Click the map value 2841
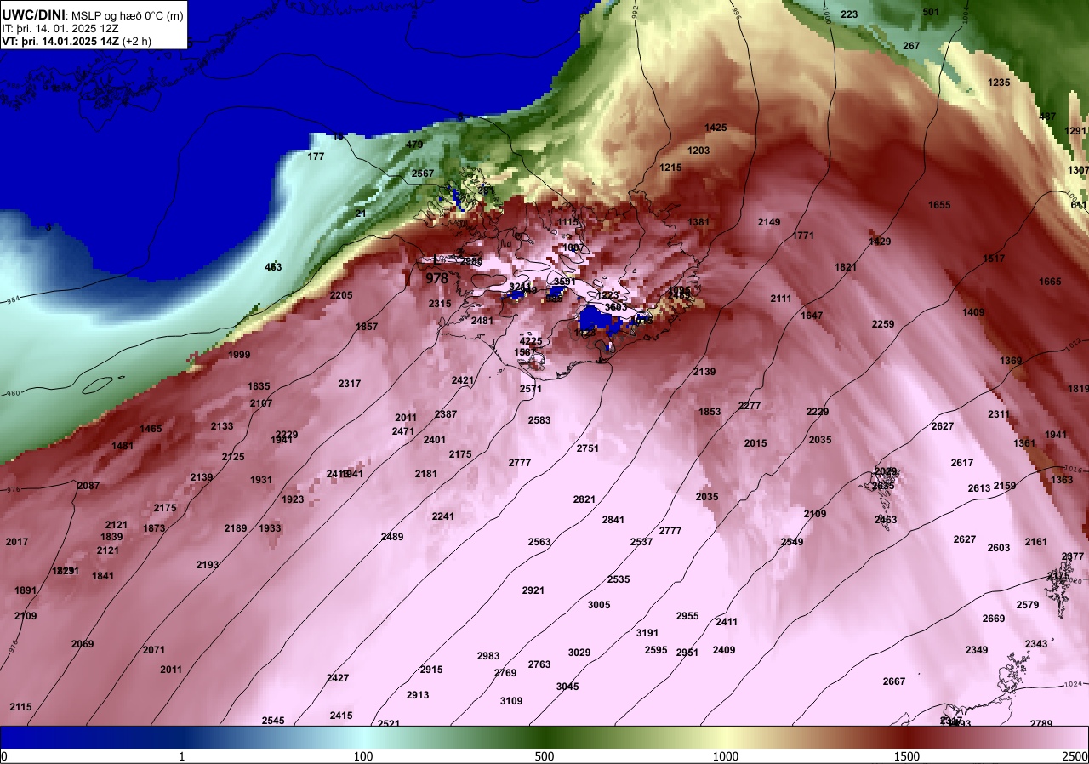This screenshot has width=1089, height=764. (x=613, y=520)
